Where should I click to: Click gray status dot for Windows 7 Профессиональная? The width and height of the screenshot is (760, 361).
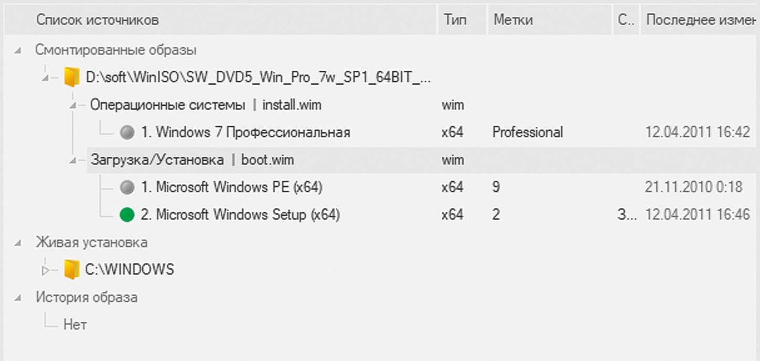coord(127,132)
